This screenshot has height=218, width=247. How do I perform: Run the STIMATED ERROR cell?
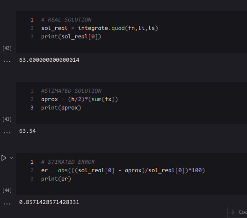(x=4, y=158)
